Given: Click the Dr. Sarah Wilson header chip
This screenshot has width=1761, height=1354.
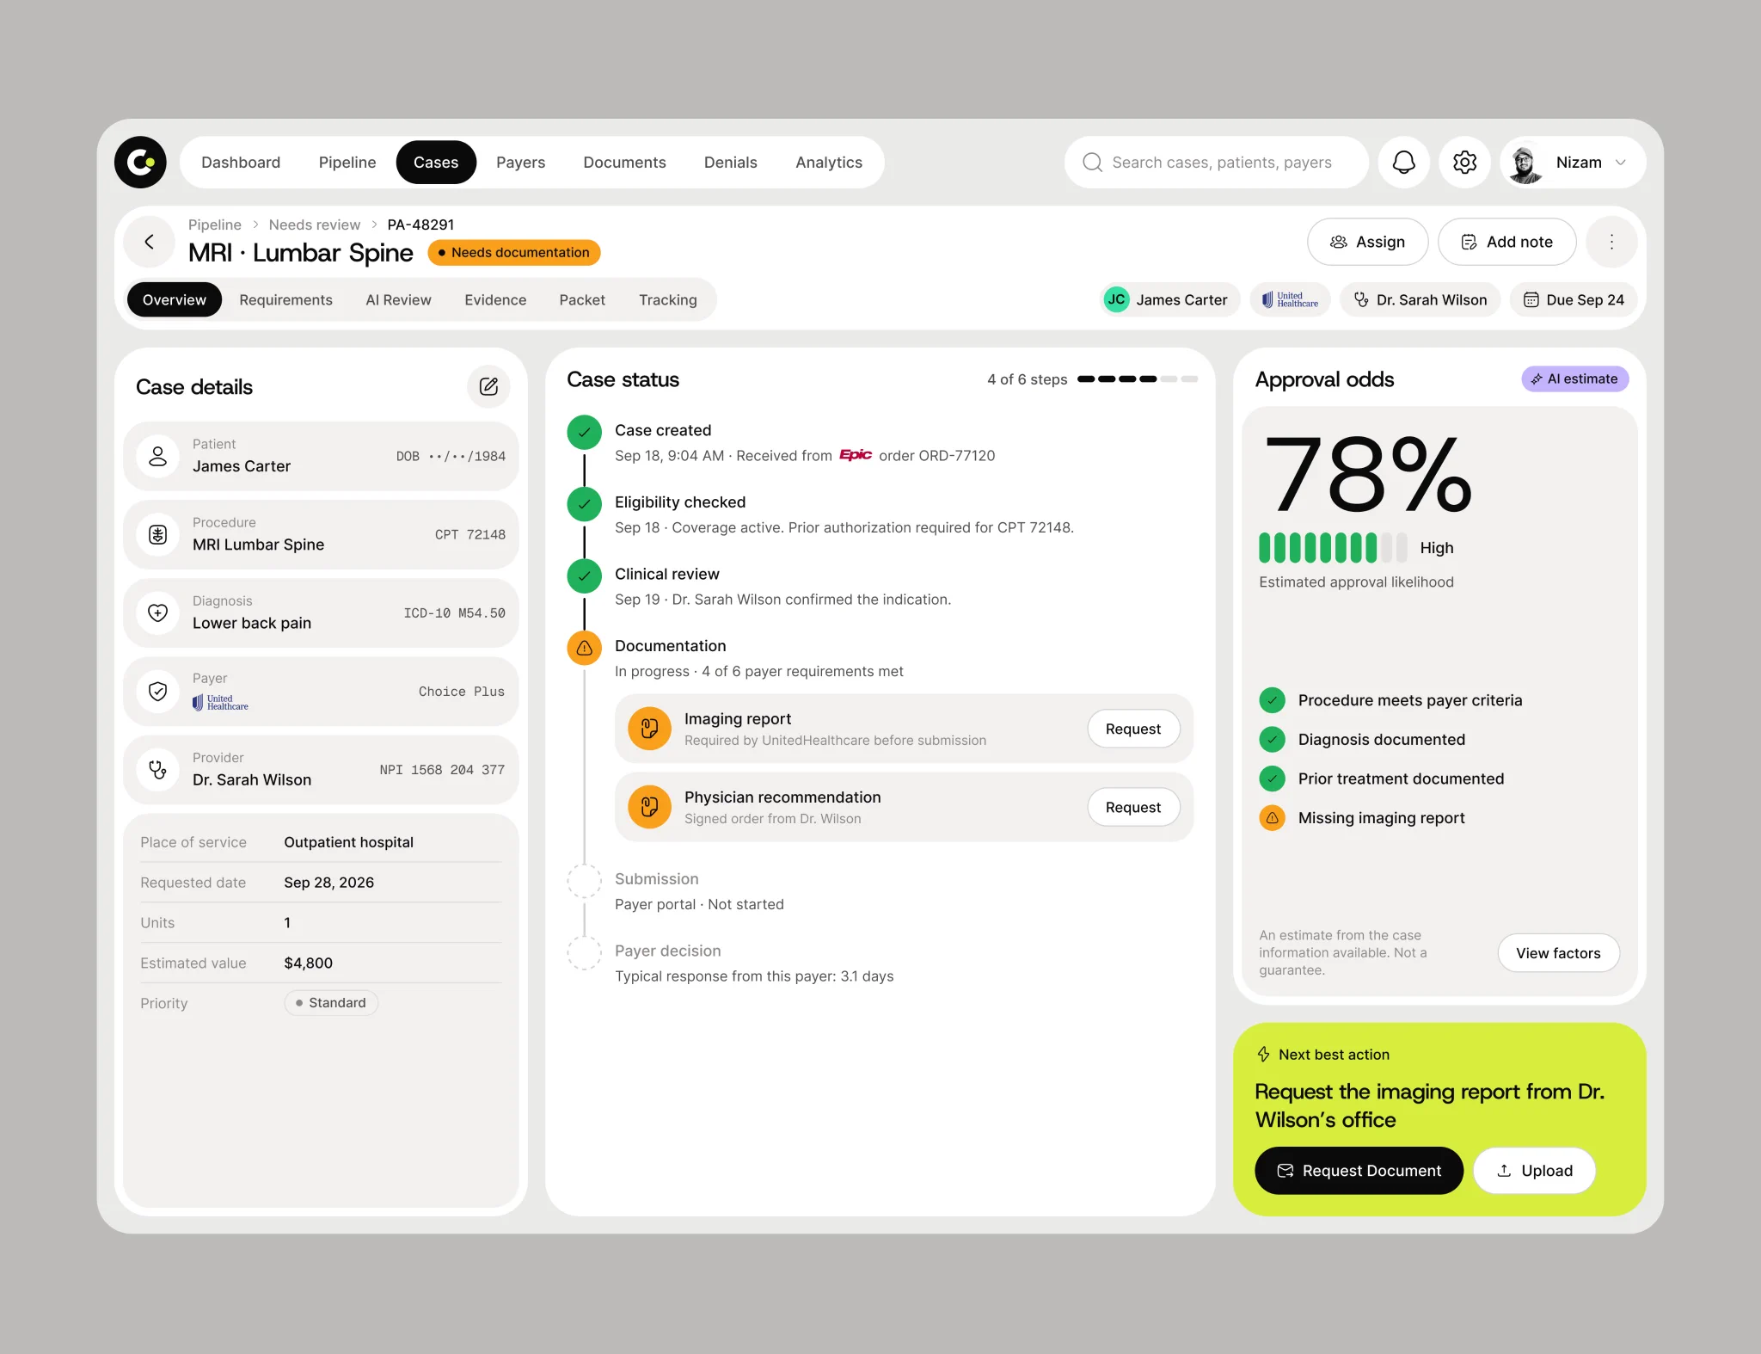Looking at the screenshot, I should pyautogui.click(x=1420, y=299).
